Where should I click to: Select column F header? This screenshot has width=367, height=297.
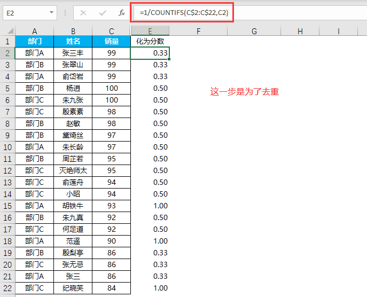[198, 31]
